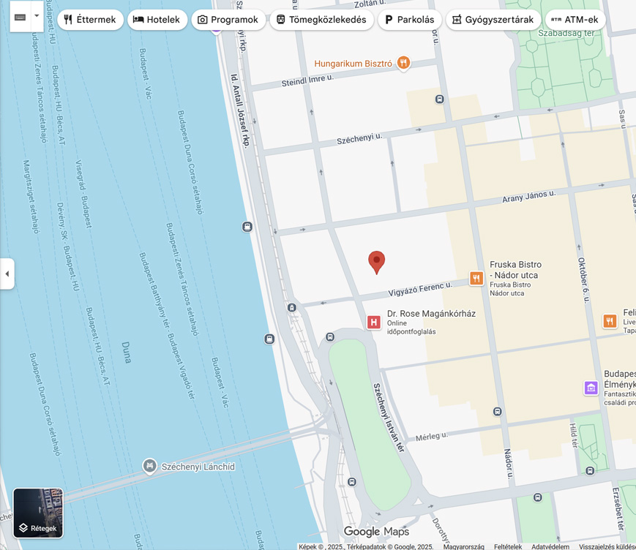Screen dimensions: 636x550
Task: Search for Parkolás nearby
Action: tap(409, 20)
